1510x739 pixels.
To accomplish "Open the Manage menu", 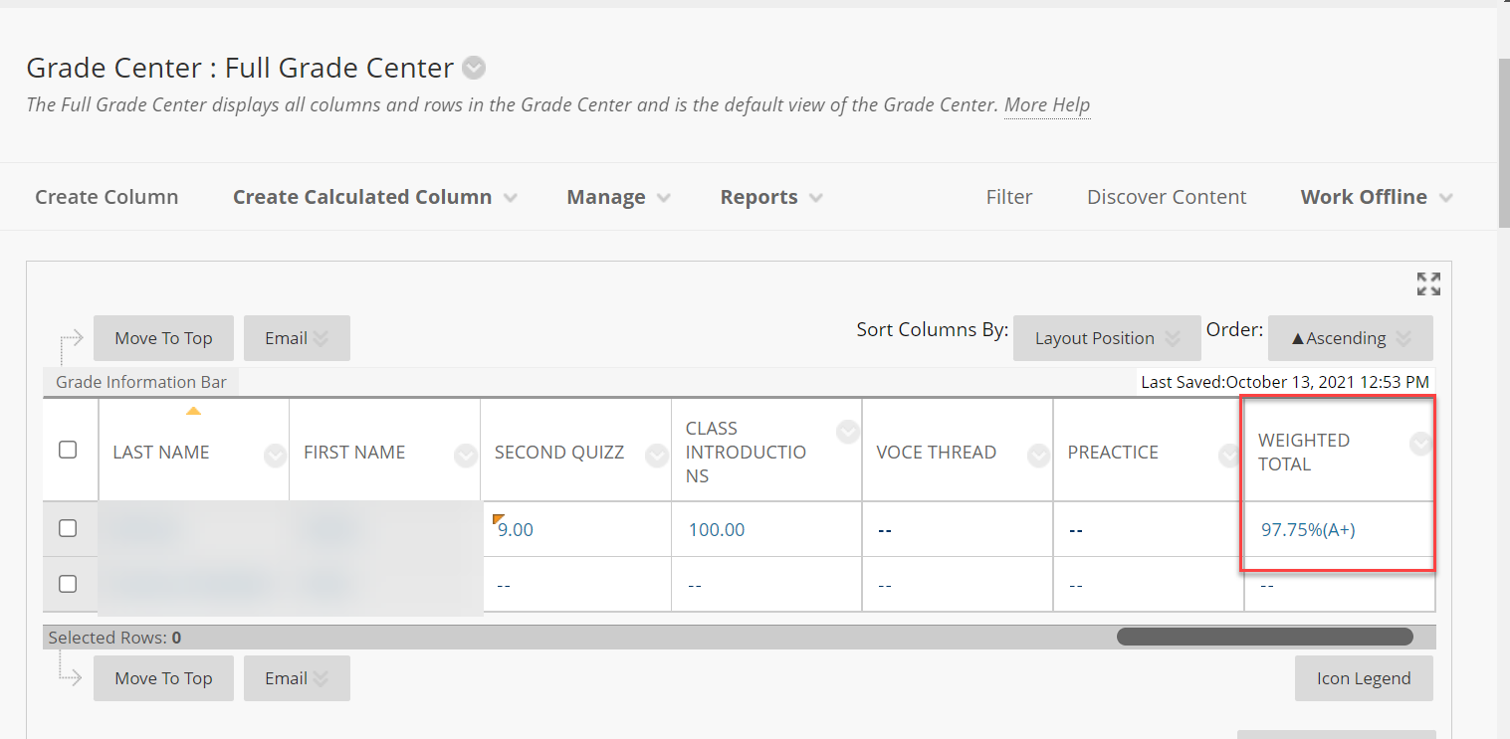I will (x=618, y=197).
